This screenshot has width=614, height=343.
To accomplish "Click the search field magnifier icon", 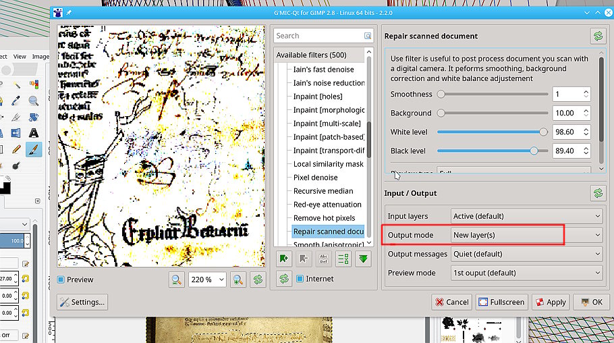I will 367,36.
